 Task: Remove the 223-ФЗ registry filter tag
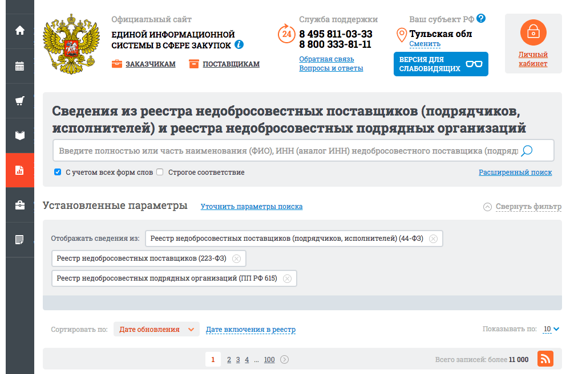pyautogui.click(x=236, y=258)
